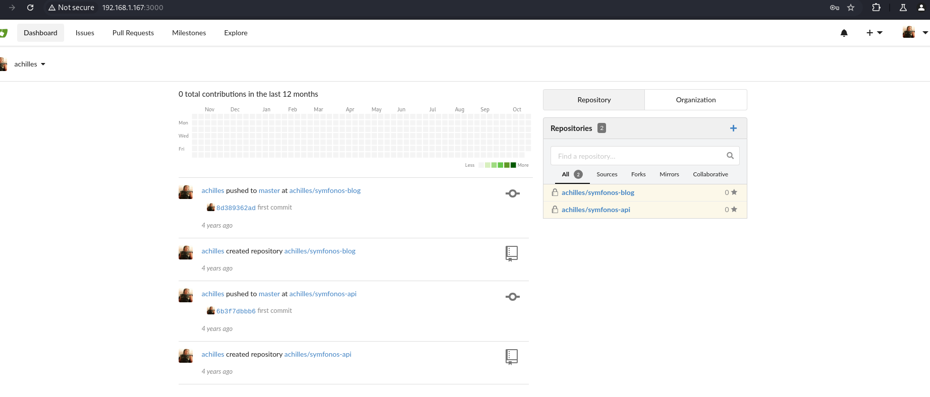Image resolution: width=930 pixels, height=397 pixels.
Task: Focus the Find a repository search field
Action: click(x=638, y=156)
